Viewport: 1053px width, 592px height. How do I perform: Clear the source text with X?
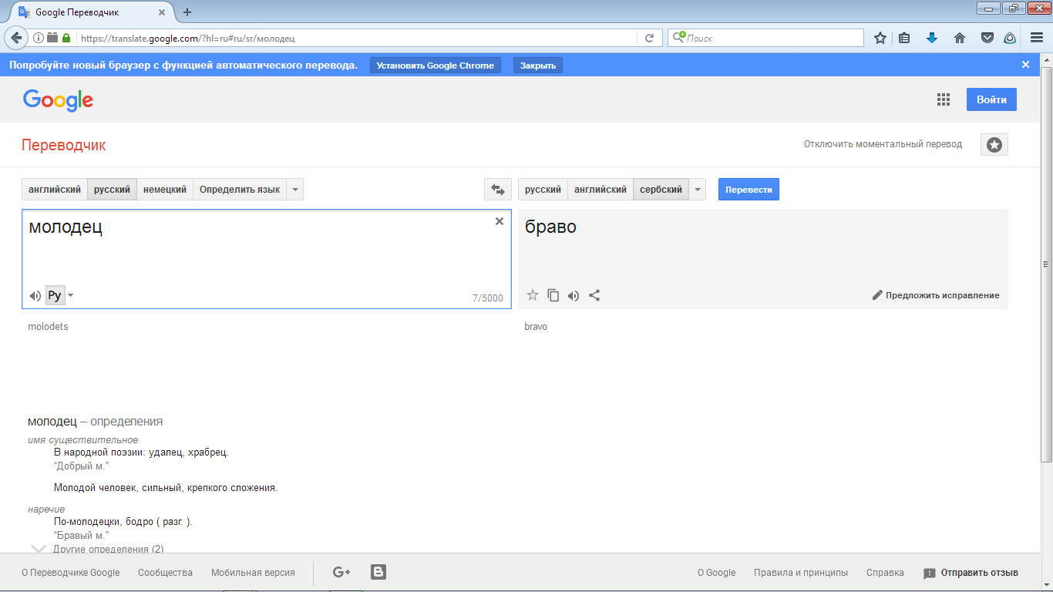click(500, 221)
